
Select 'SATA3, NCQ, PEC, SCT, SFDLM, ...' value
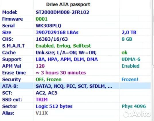tap(74, 86)
